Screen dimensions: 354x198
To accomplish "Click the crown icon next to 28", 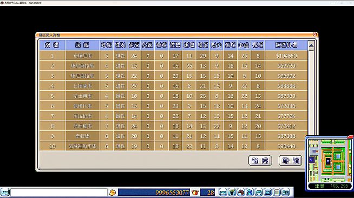I will coord(195,193).
